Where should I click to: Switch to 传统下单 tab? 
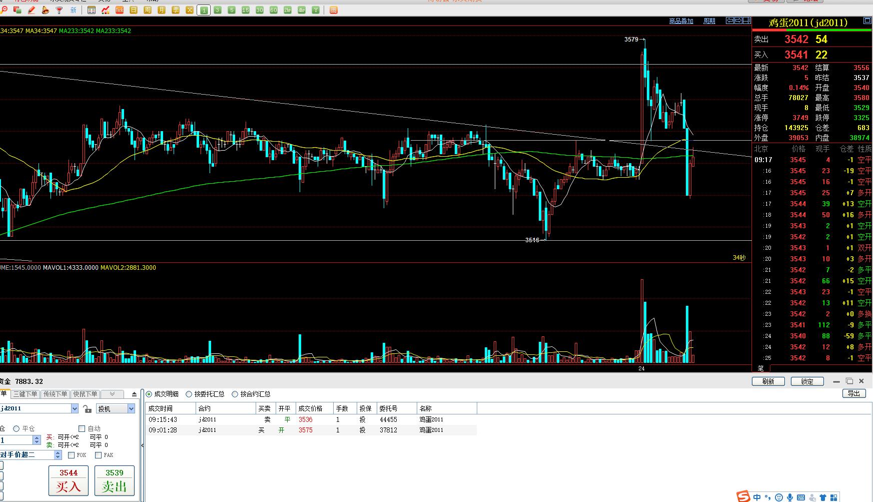coord(55,394)
